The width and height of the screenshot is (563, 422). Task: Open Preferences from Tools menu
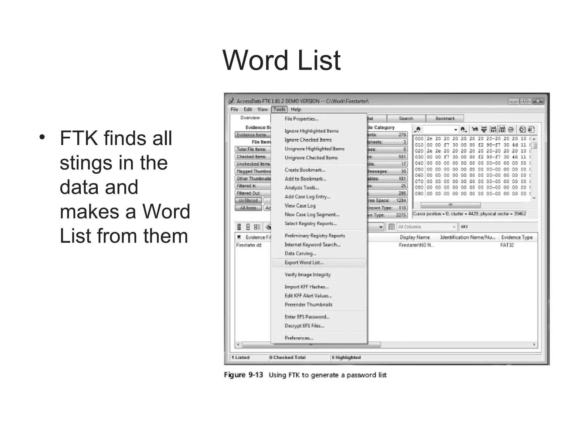[319, 338]
